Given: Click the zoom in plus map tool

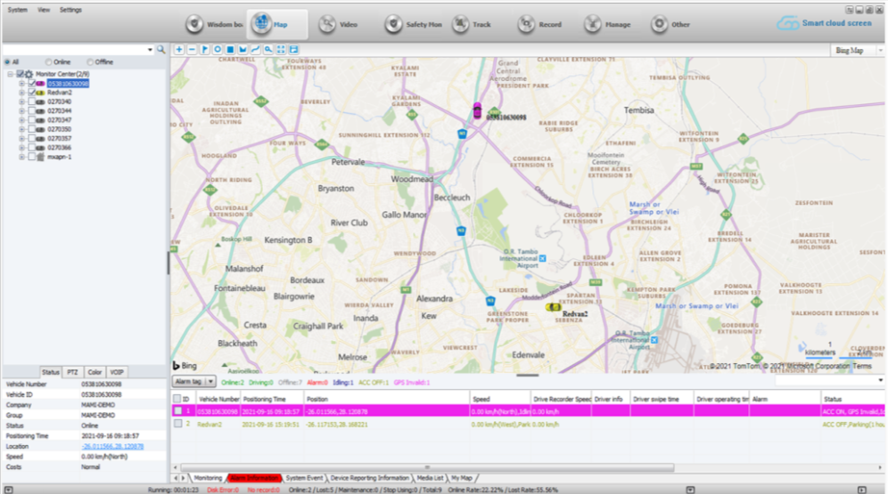Looking at the screenshot, I should (179, 49).
